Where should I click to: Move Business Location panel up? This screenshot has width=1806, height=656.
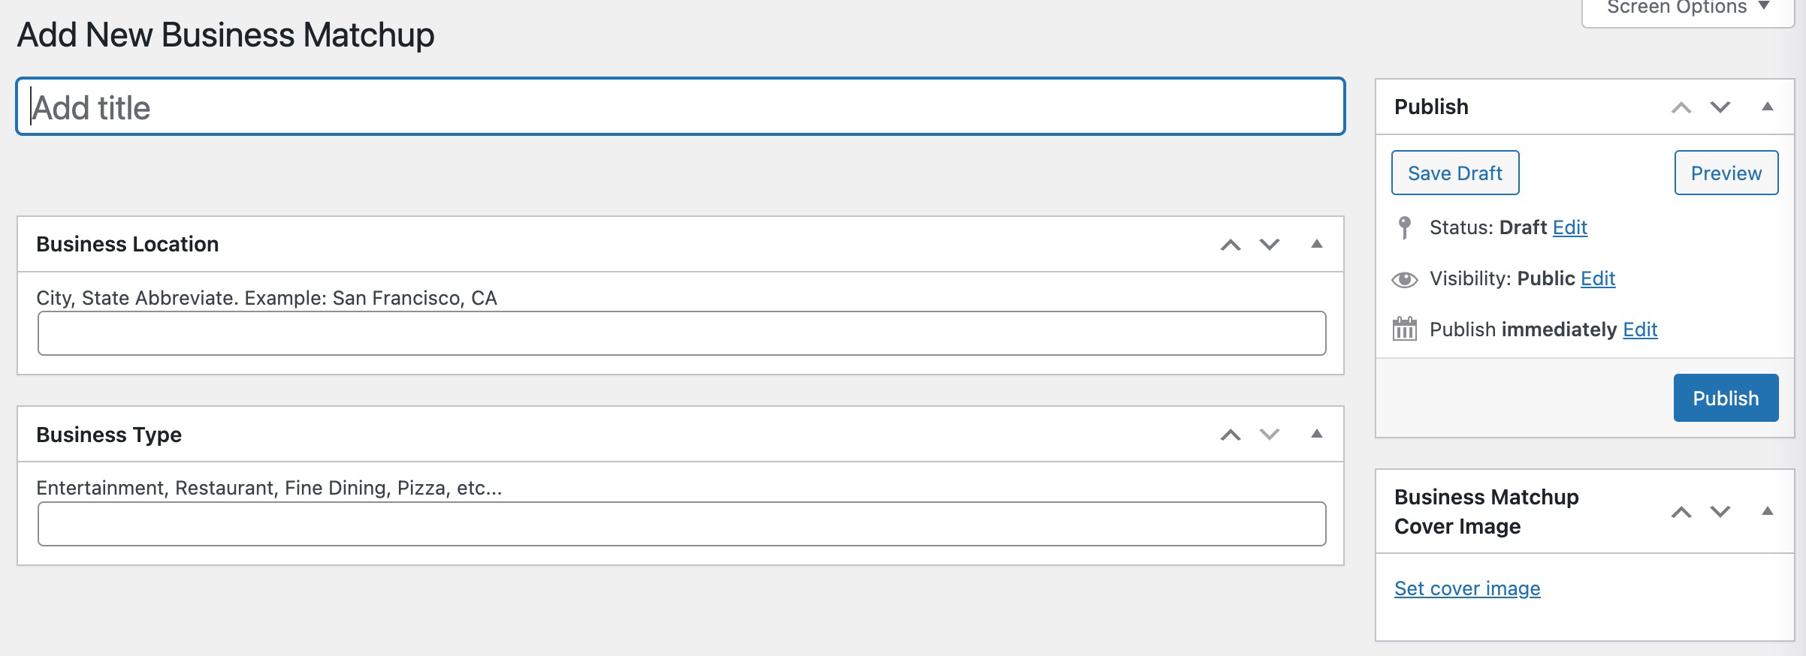click(1230, 245)
